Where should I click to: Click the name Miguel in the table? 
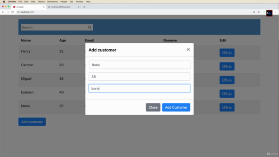(26, 78)
